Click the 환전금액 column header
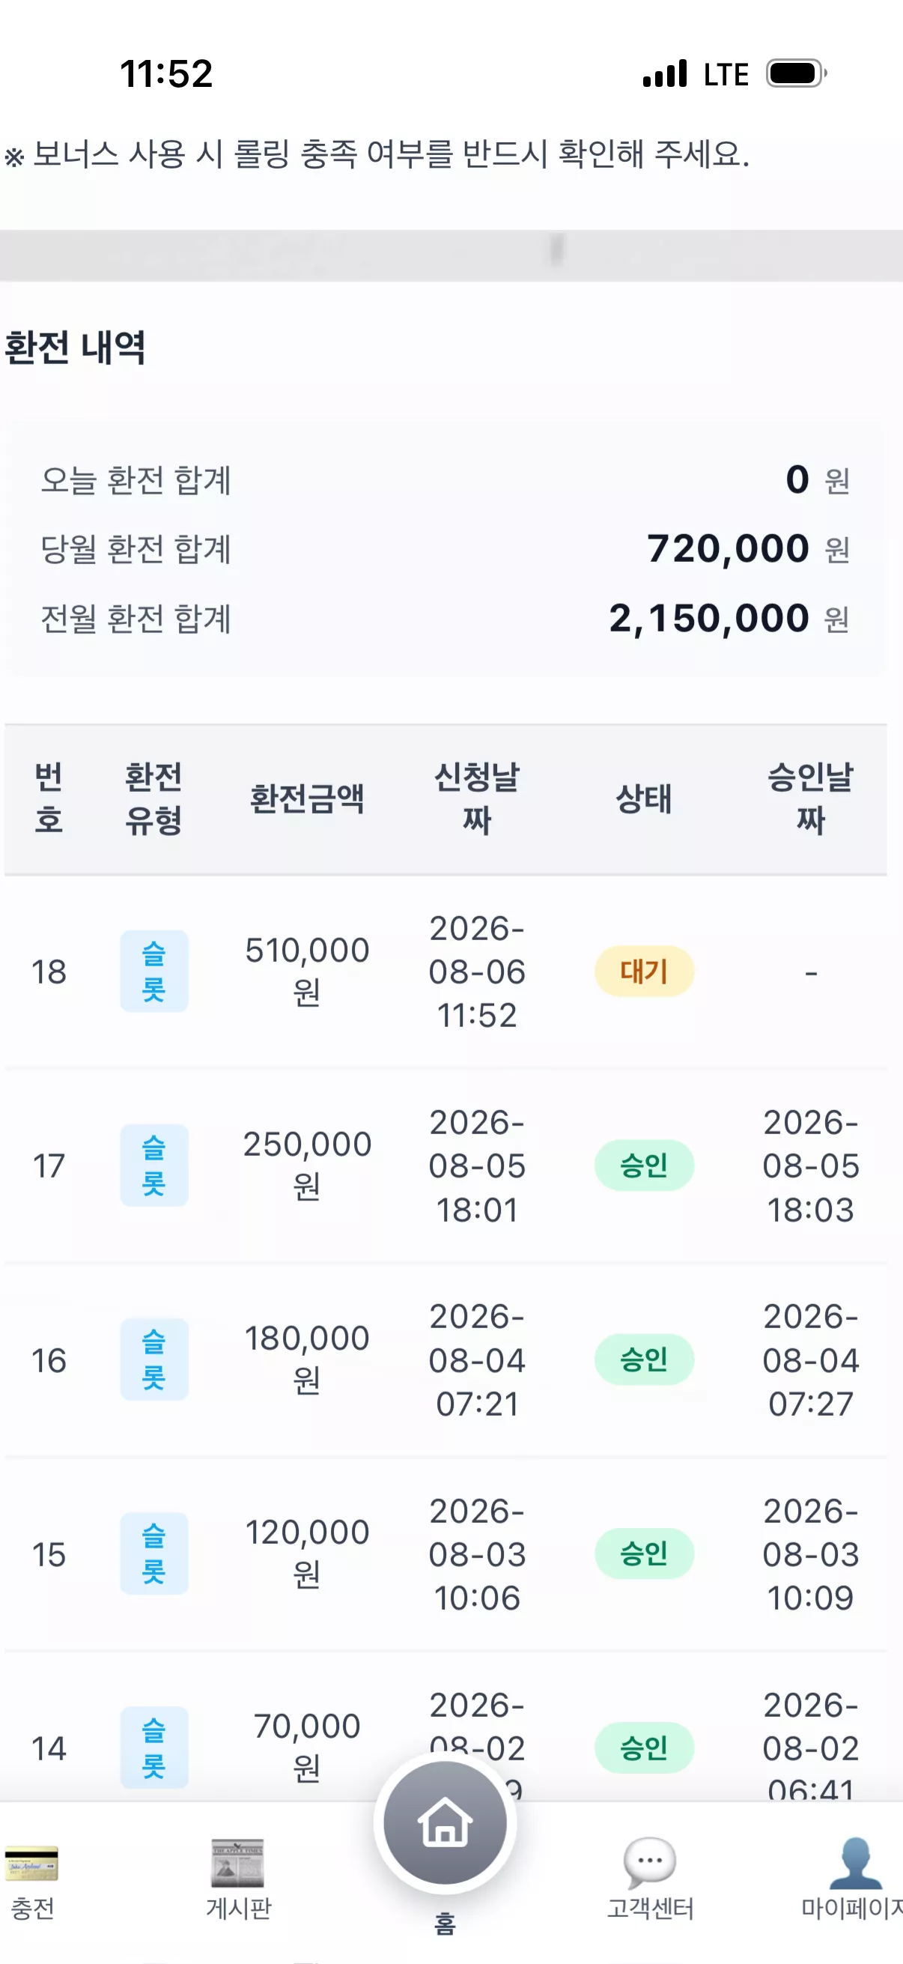Screen dimensions: 903x1964 click(307, 799)
